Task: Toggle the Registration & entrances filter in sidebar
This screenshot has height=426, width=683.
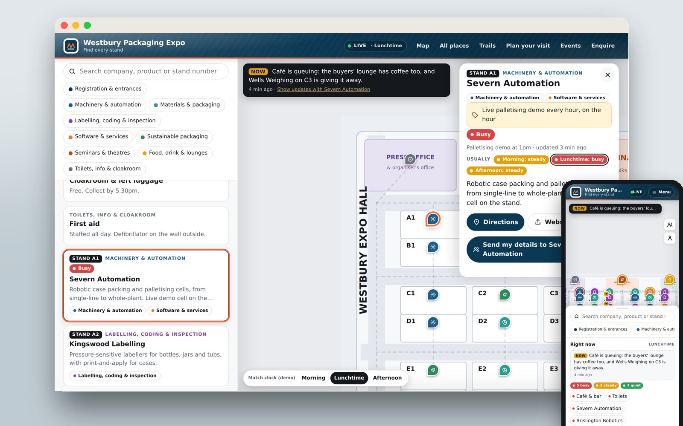Action: (x=105, y=89)
